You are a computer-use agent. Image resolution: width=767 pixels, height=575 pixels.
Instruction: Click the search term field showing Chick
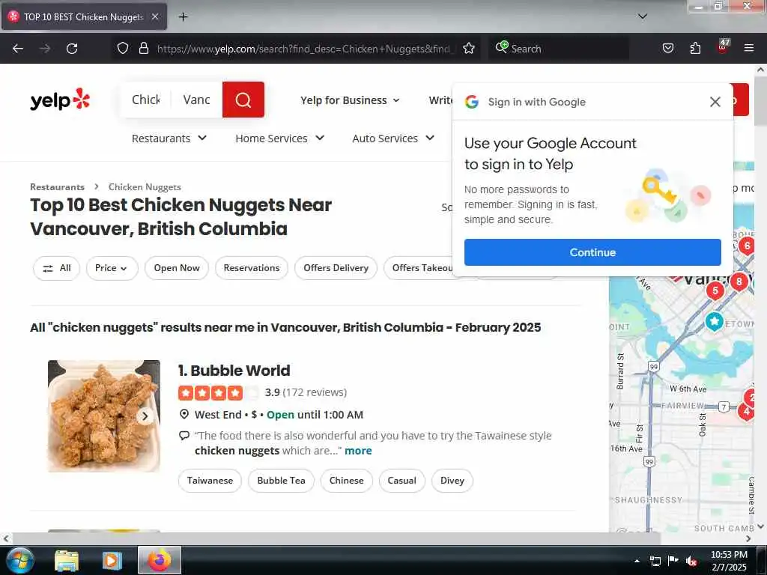tap(146, 100)
